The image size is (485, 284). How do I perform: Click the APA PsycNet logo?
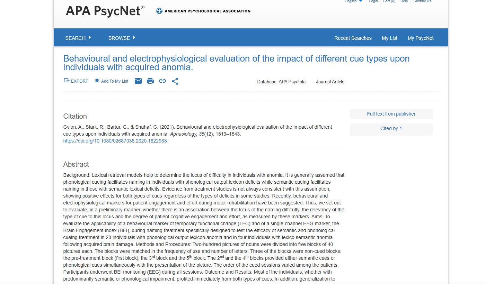click(104, 11)
